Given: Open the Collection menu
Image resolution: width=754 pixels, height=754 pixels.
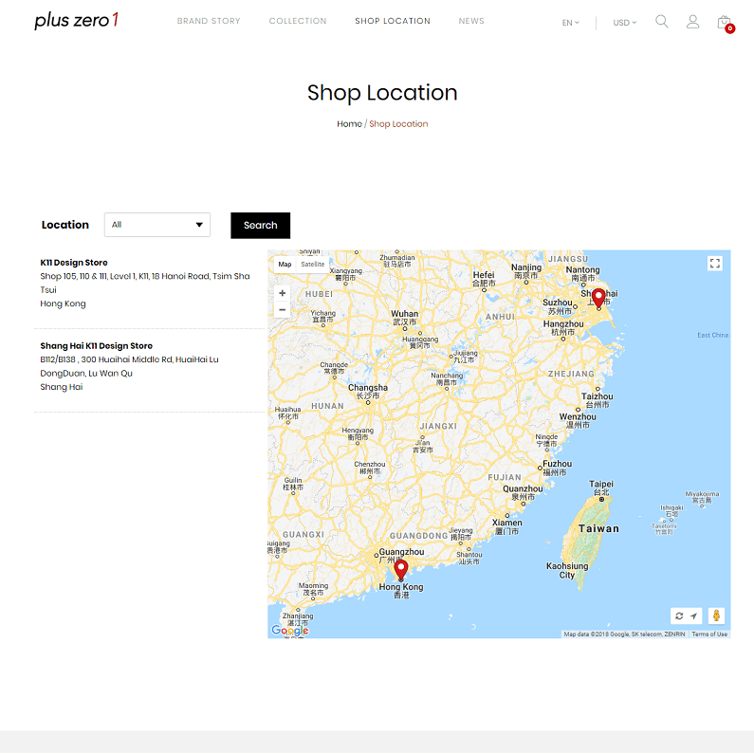Looking at the screenshot, I should click(x=298, y=21).
